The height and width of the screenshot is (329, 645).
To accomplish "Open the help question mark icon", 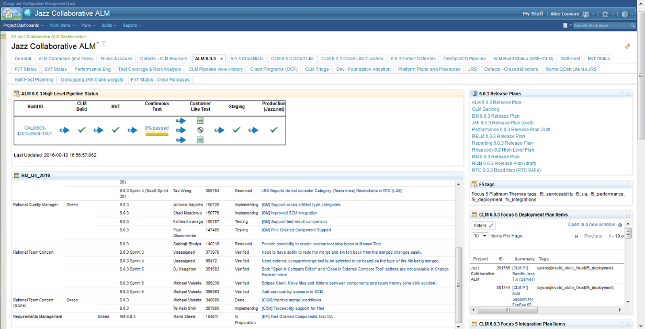I will click(625, 14).
